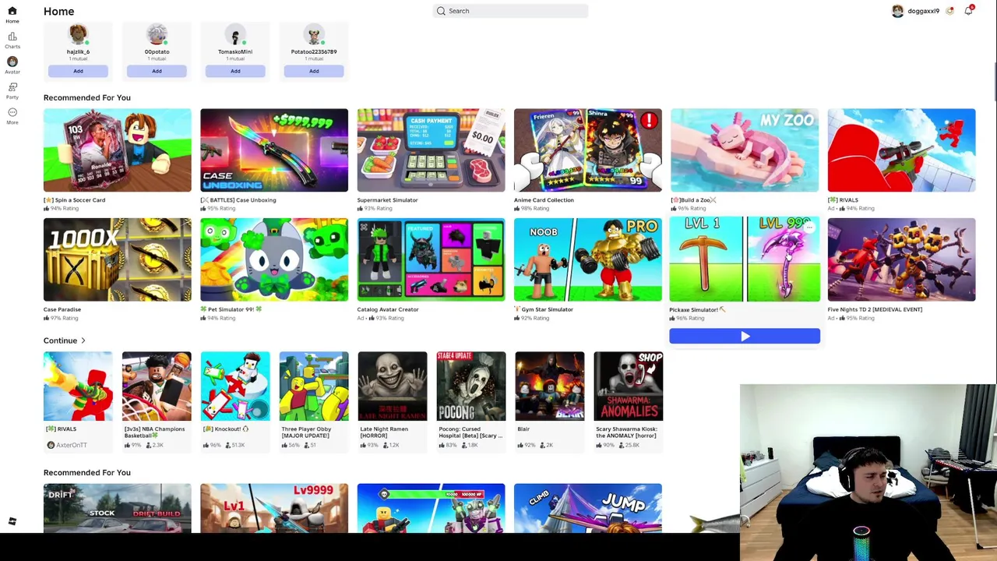Click the Continue heading link
Screen dimensions: 997x561
(60, 340)
